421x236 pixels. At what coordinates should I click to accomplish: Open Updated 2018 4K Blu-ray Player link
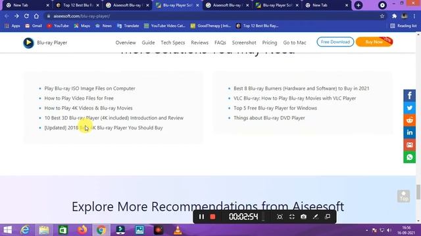(103, 128)
